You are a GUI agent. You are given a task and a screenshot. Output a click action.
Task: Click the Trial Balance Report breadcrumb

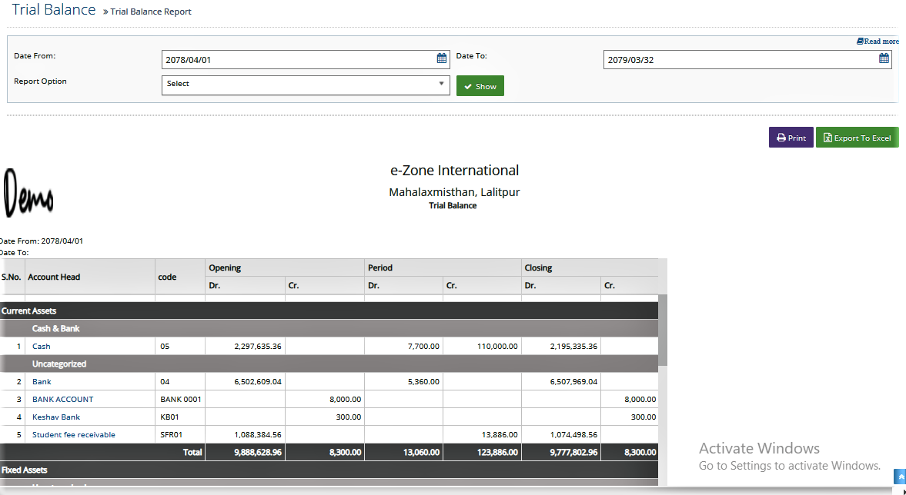click(151, 12)
